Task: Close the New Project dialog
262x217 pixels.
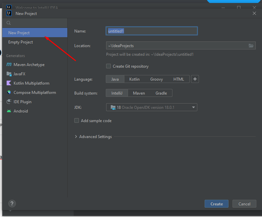Action: click(254, 13)
